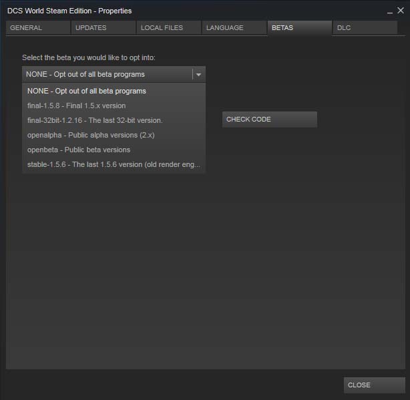The height and width of the screenshot is (400, 410).
Task: Pick final-32bit-1.2.16 last 32-bit version
Action: coord(114,120)
